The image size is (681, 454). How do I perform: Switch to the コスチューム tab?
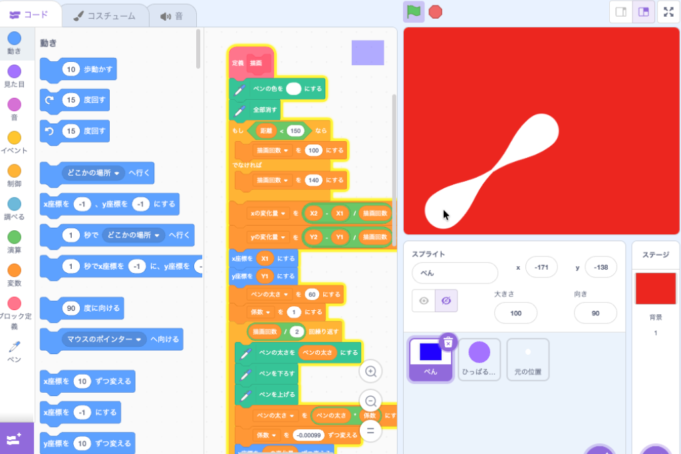coord(103,15)
